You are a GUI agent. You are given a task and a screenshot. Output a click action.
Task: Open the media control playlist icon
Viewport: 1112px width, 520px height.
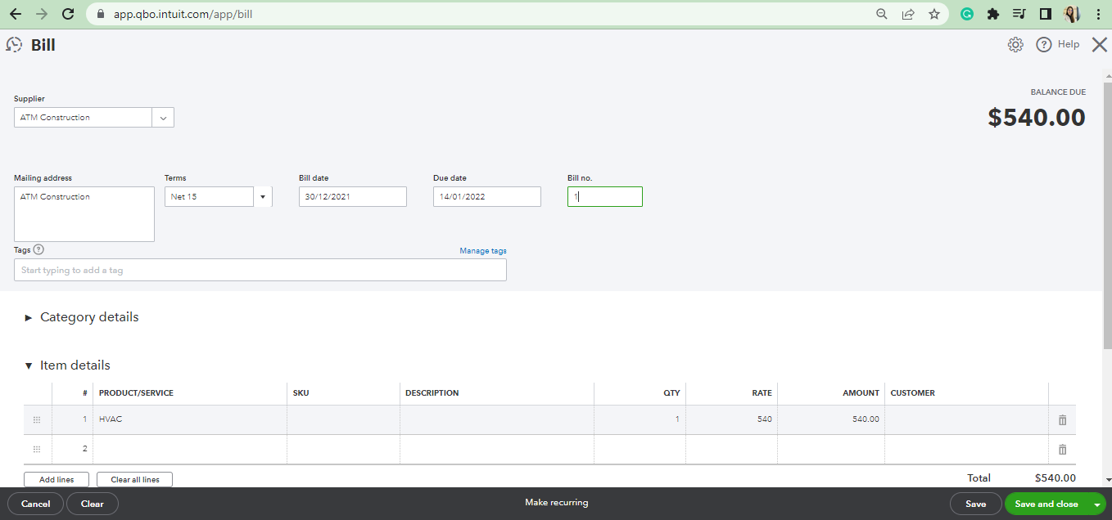[1019, 14]
